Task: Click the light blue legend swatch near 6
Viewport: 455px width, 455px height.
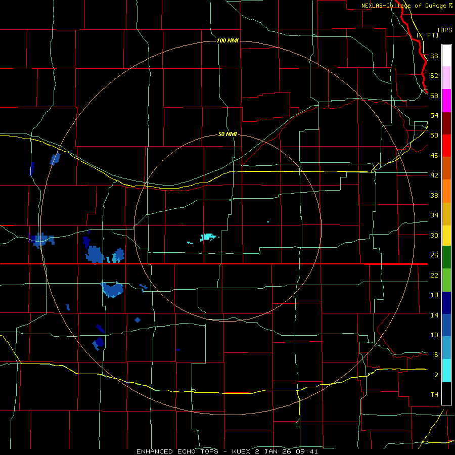Action: coord(446,348)
